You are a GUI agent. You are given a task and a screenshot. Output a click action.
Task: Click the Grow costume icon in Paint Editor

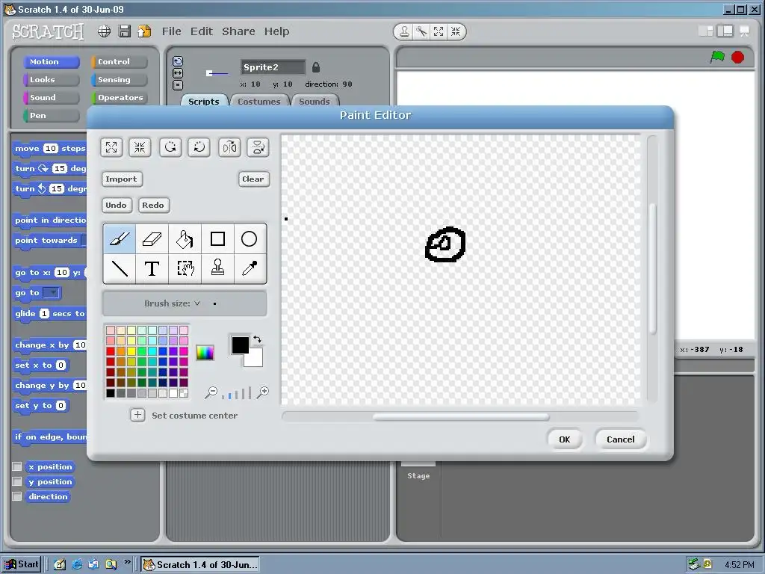[x=111, y=147]
